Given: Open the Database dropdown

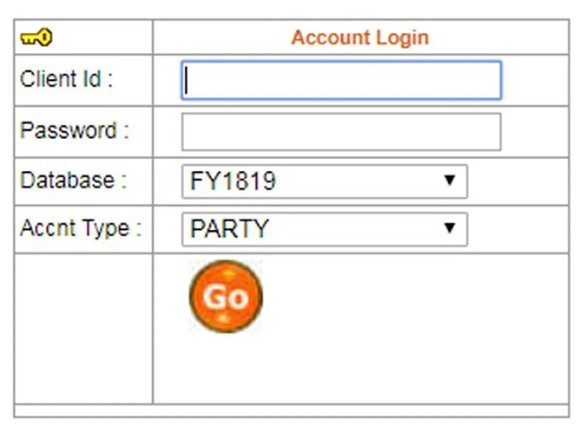Looking at the screenshot, I should tap(324, 181).
